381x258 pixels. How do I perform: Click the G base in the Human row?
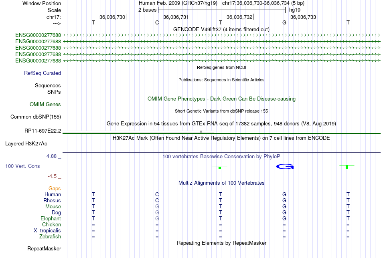[284, 194]
